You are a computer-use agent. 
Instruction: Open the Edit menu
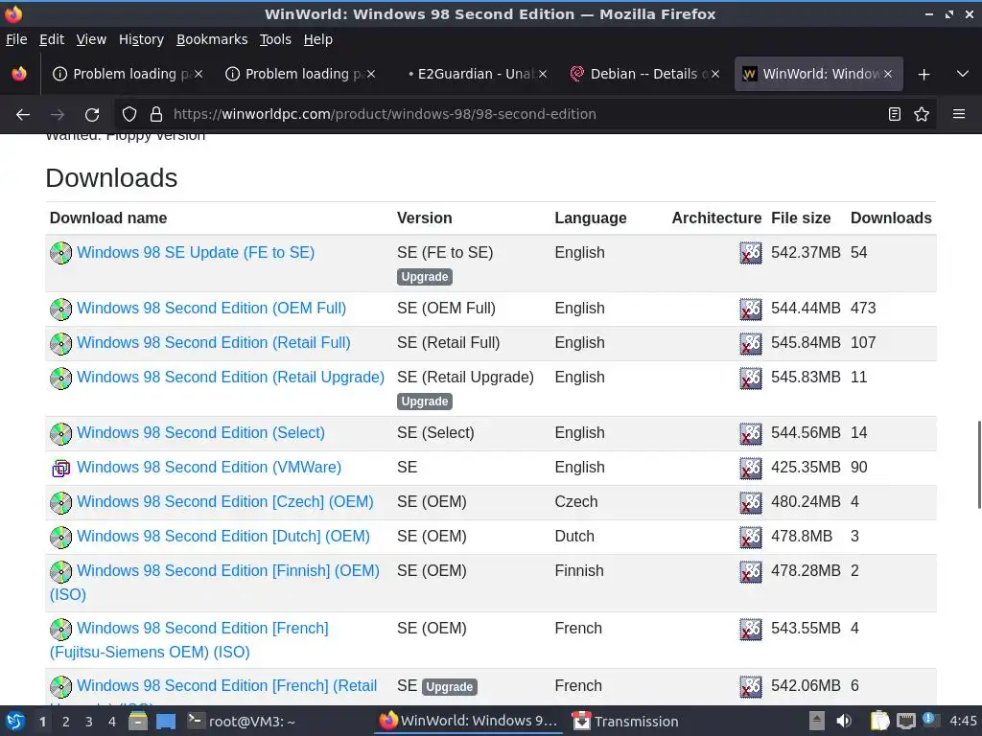click(x=52, y=39)
